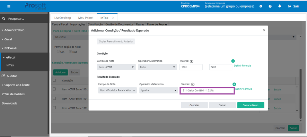The image size is (307, 137).
Task: Tick the select-all checkbox in the Condição header
Action: pos(54,80)
